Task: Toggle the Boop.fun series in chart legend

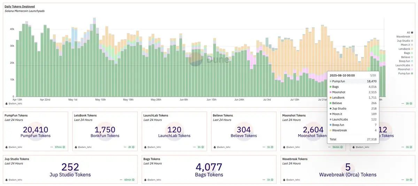Action: click(406, 61)
